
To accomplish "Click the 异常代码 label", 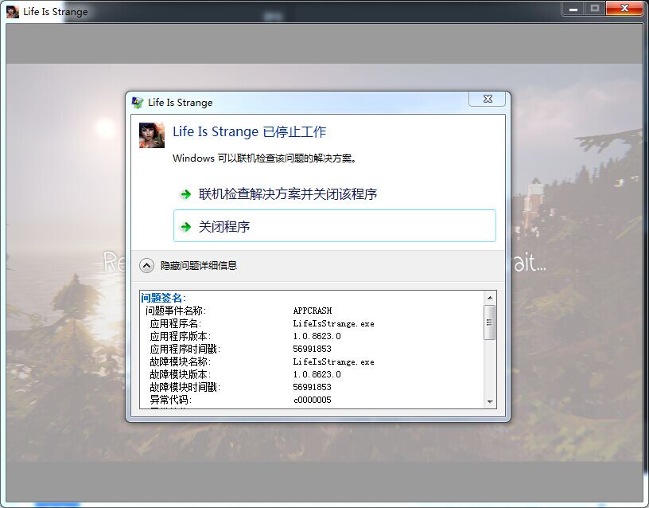I will (x=170, y=400).
